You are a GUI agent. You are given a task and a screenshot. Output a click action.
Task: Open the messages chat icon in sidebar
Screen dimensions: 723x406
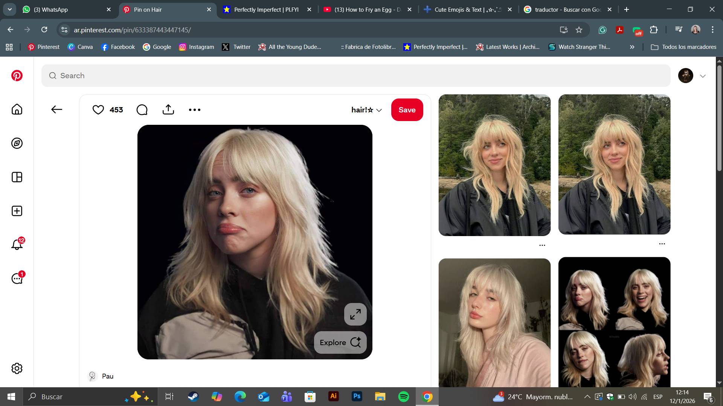click(17, 279)
